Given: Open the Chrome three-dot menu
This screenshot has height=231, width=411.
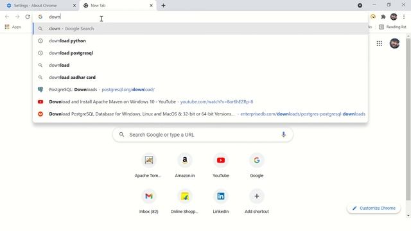Looking at the screenshot, I should 404,17.
